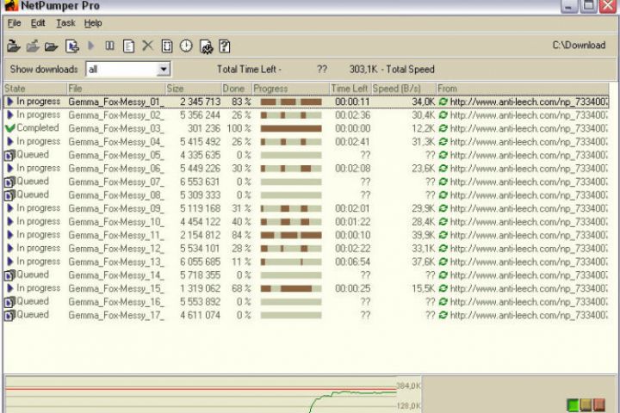
Task: Click the time left value 00:02:08
Action: (x=353, y=169)
